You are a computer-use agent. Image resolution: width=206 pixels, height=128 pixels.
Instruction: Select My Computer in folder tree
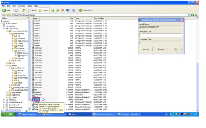(10, 26)
